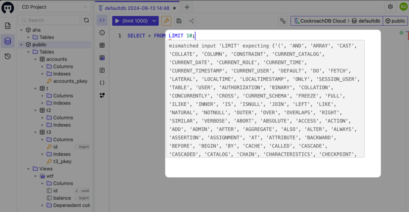Expand Tables under the aha schema
Screen dimensions: 409x212
click(x=28, y=37)
